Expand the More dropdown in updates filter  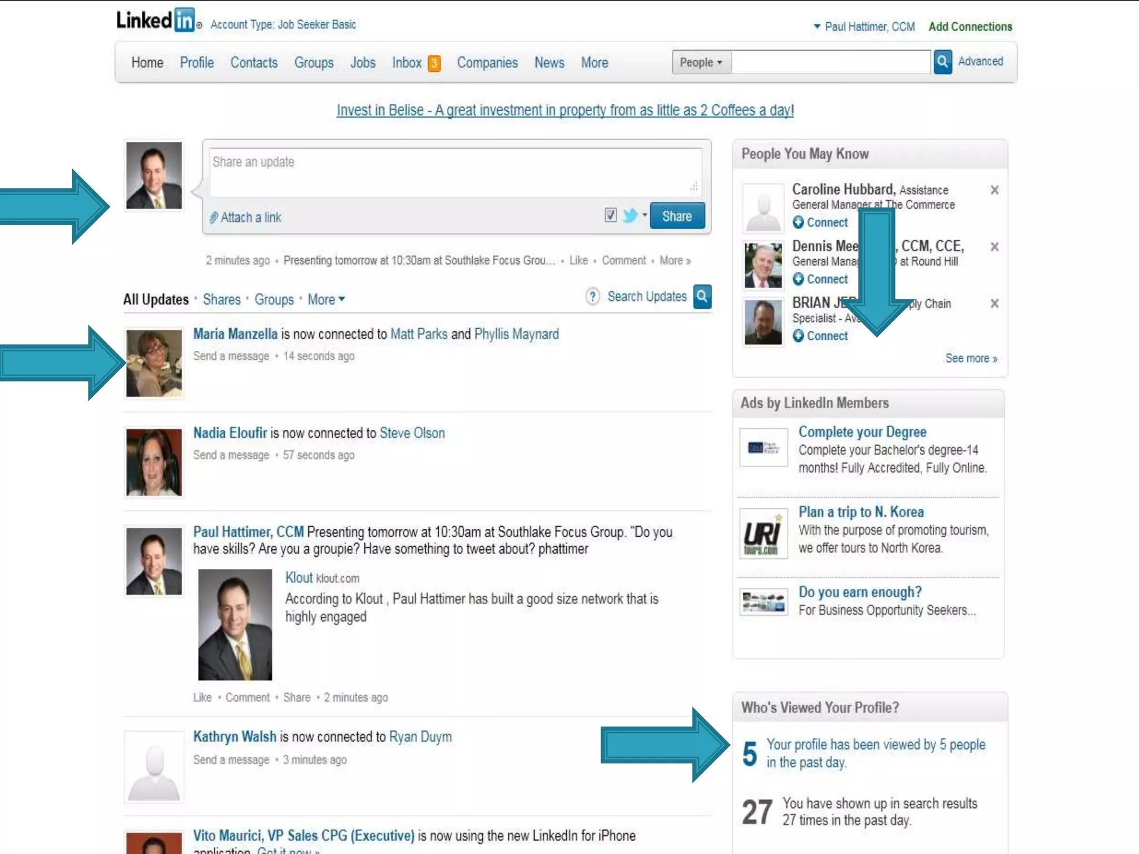coord(326,300)
